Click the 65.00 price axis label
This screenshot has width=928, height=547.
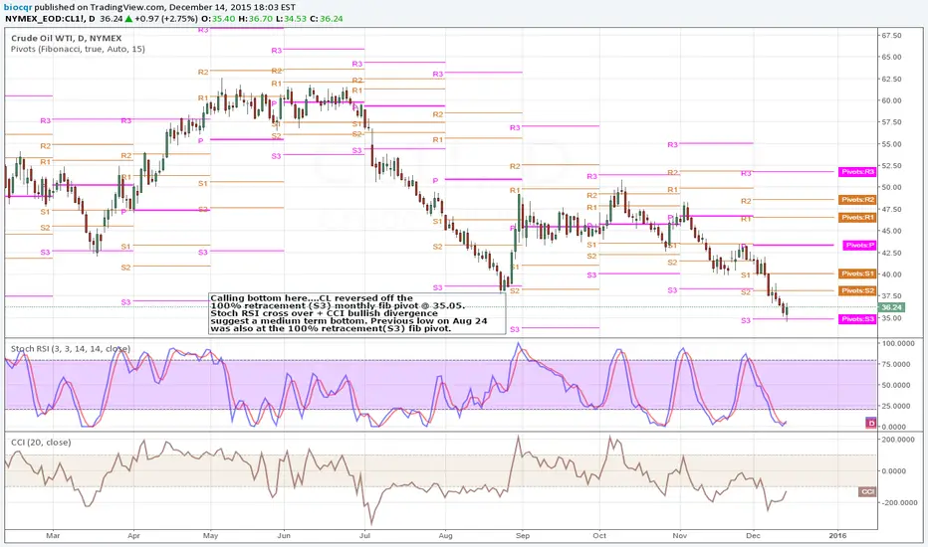pyautogui.click(x=891, y=58)
